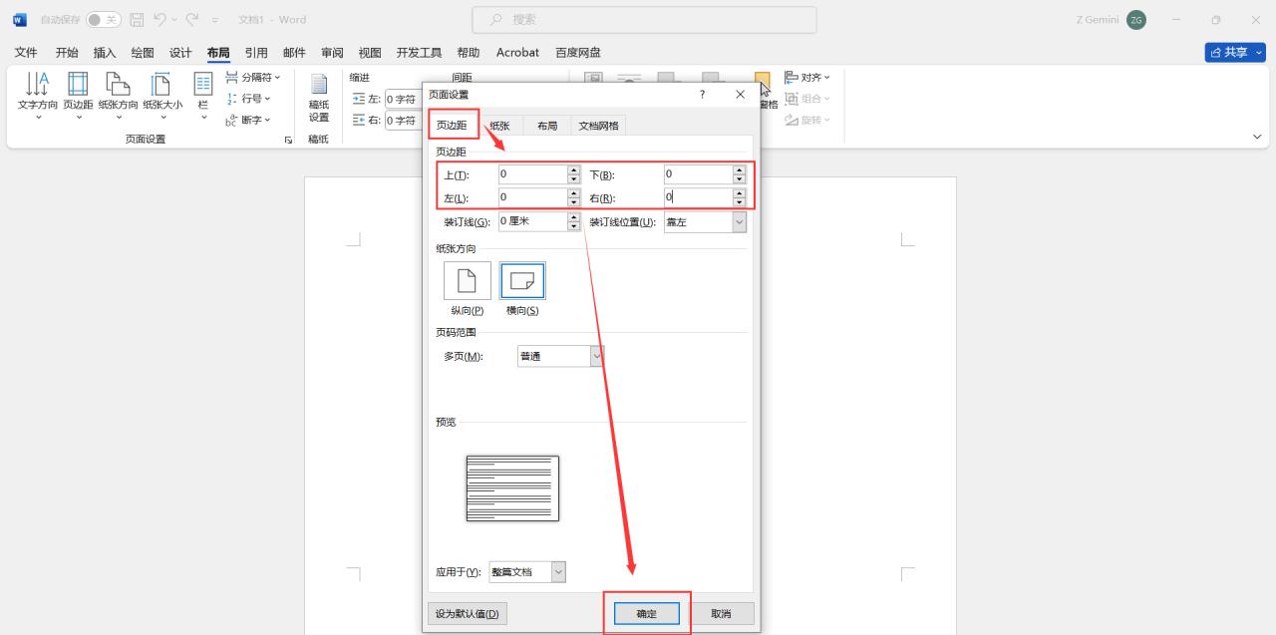The width and height of the screenshot is (1276, 635).
Task: Click the 上 top margin spinner arrows
Action: pos(573,173)
